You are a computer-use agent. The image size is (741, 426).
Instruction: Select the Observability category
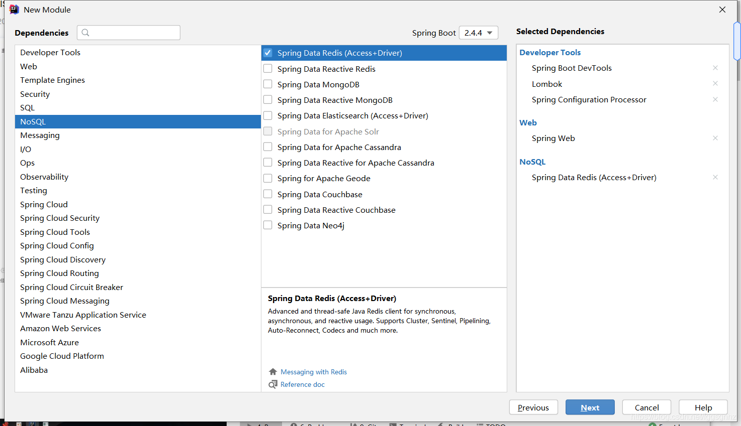[x=138, y=177]
